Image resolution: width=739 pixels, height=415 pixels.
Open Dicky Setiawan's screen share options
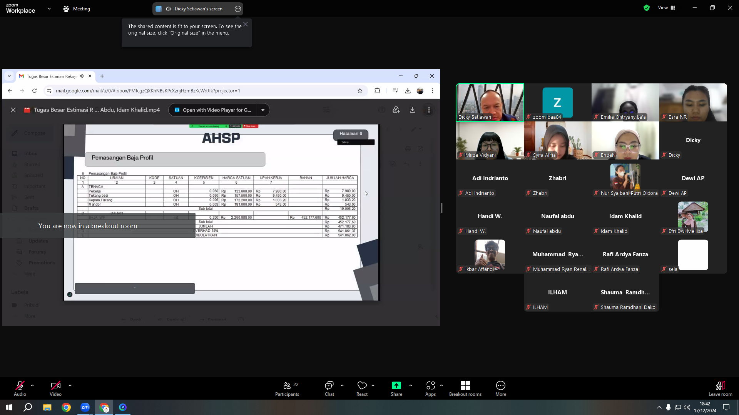tap(238, 9)
